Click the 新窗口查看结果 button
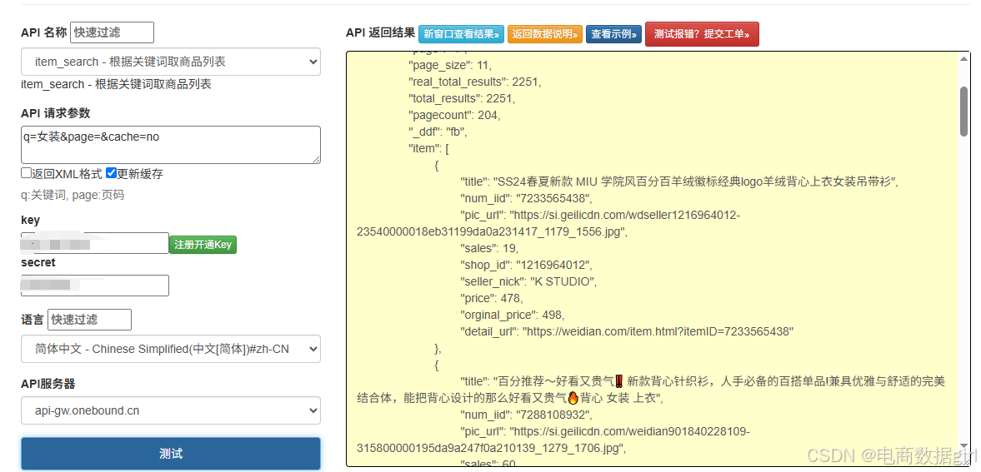This screenshot has height=472, width=981. coord(461,34)
